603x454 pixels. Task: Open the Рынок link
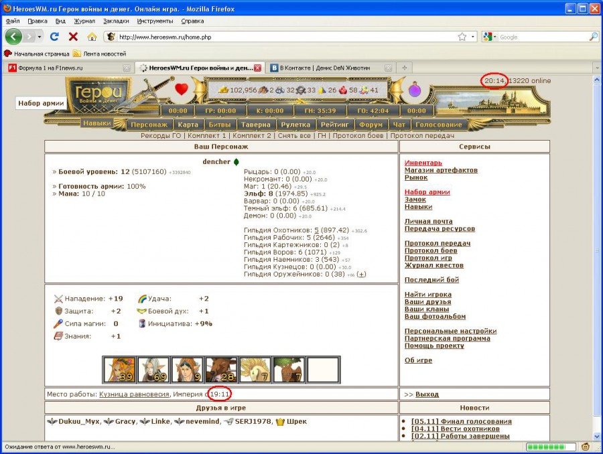coord(416,177)
